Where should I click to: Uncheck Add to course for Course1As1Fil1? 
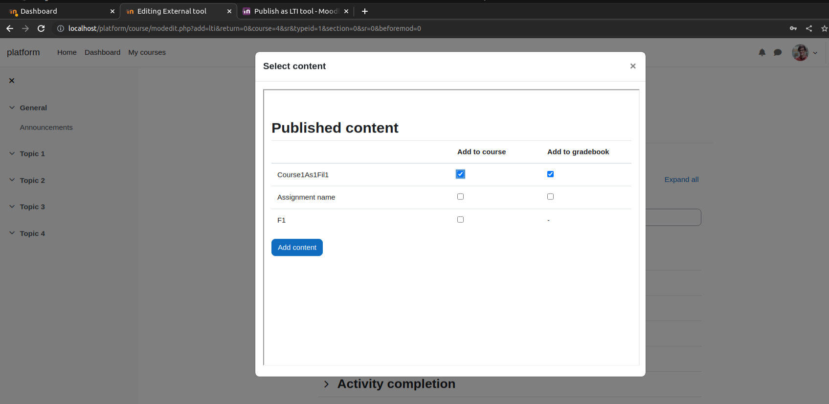(x=460, y=174)
